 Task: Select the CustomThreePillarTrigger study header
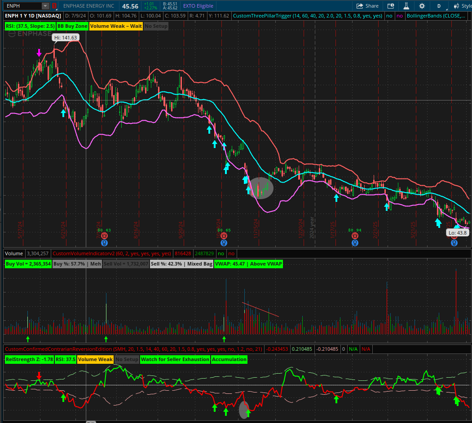pos(308,16)
